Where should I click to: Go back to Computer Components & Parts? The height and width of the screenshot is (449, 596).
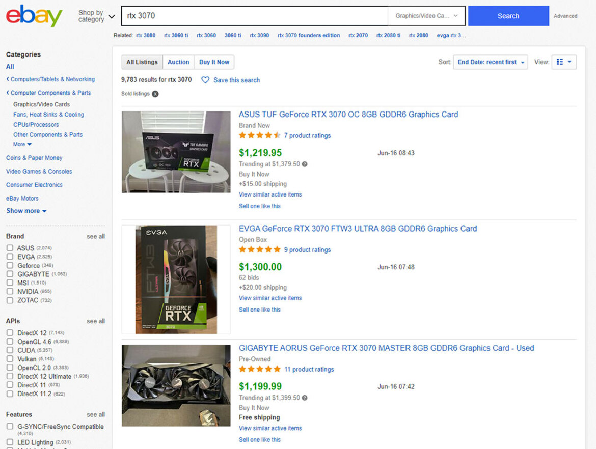pos(49,93)
